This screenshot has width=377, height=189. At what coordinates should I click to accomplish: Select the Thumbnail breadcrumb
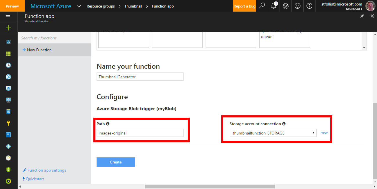point(133,6)
